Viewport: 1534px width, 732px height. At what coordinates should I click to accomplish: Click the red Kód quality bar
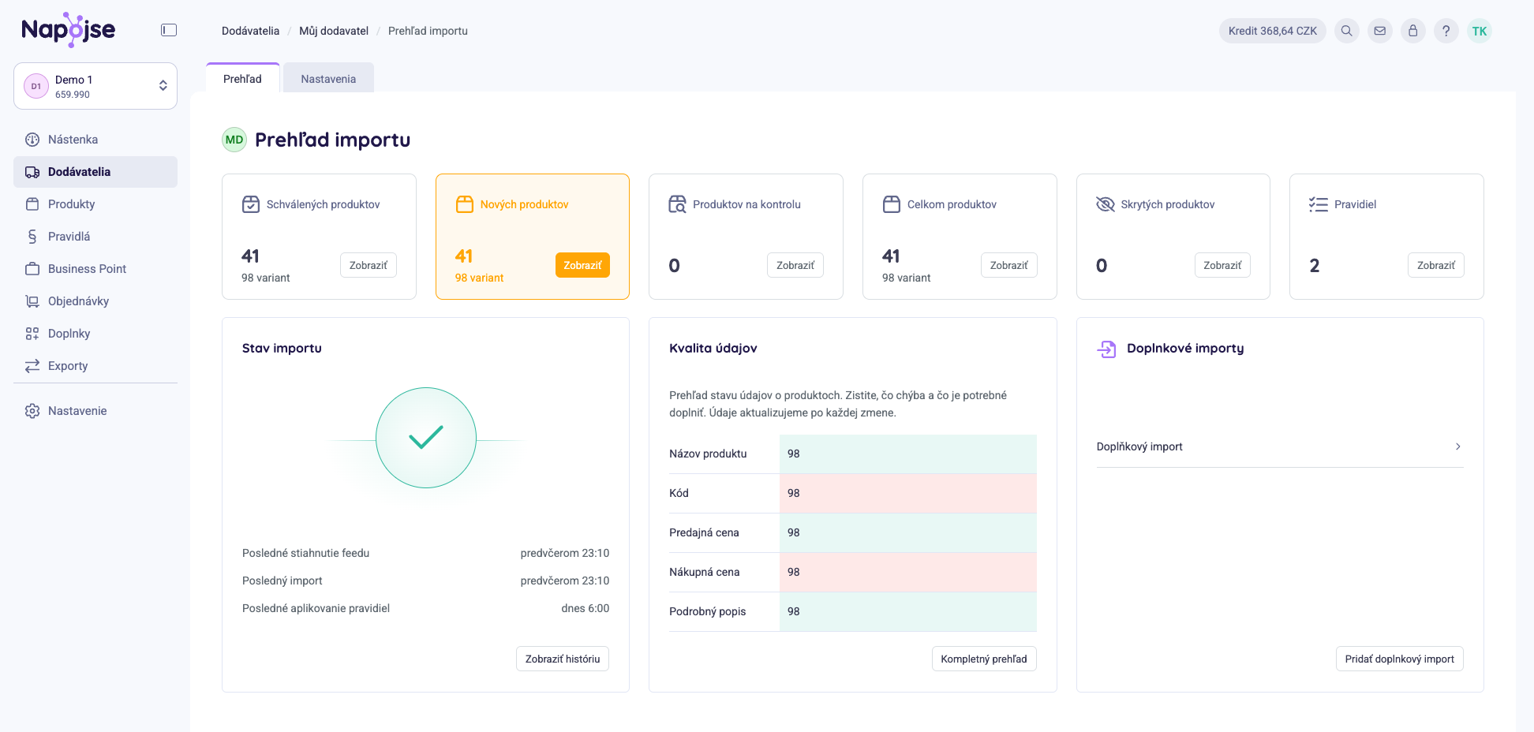click(907, 493)
